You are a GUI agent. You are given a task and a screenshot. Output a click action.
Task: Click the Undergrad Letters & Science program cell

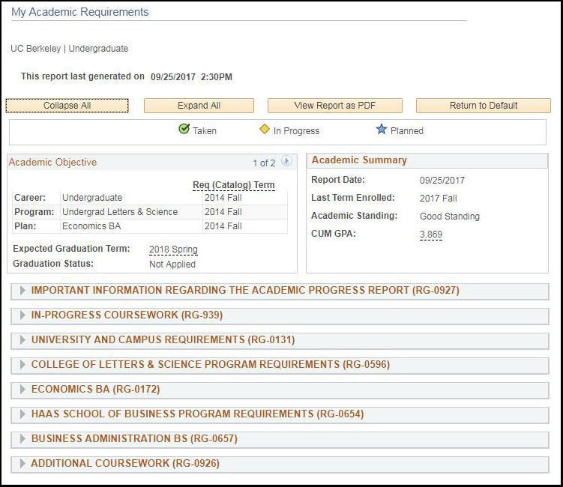point(131,212)
